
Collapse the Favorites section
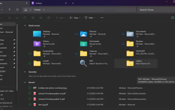click(25, 72)
